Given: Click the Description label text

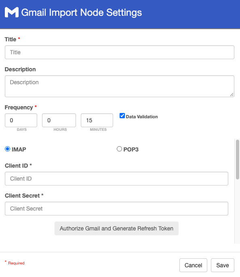Looking at the screenshot, I should click(20, 69).
